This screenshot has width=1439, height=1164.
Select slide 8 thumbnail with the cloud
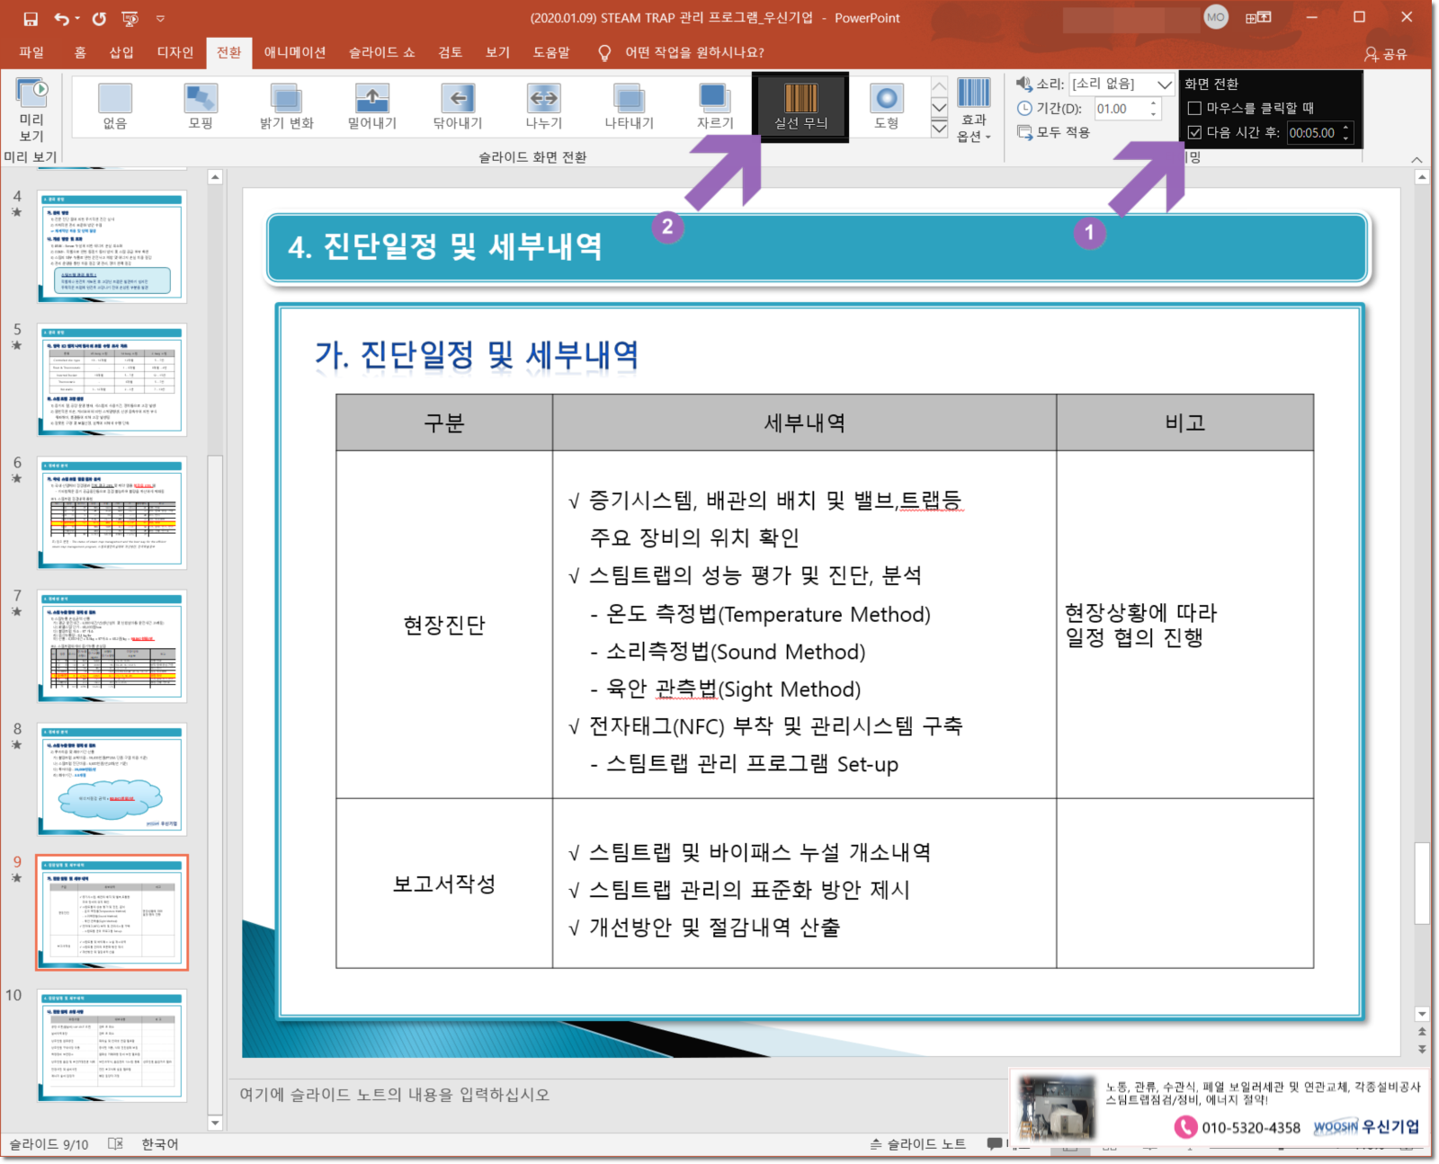coord(112,779)
